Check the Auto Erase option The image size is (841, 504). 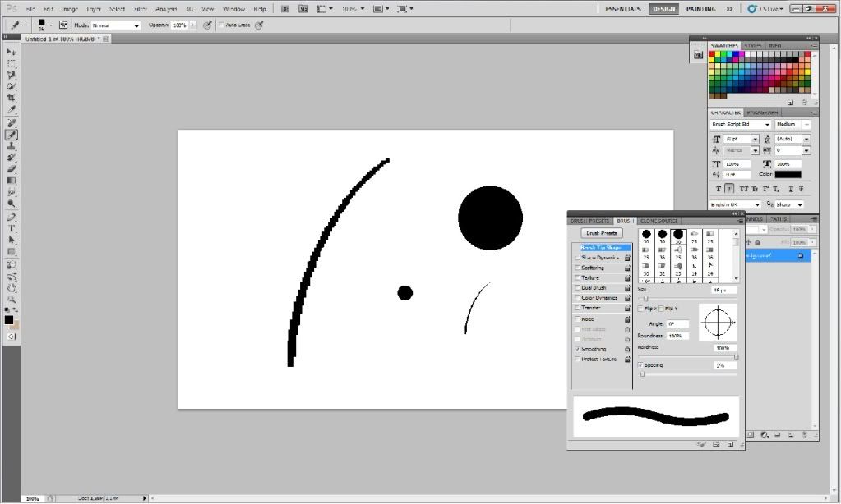pos(221,25)
